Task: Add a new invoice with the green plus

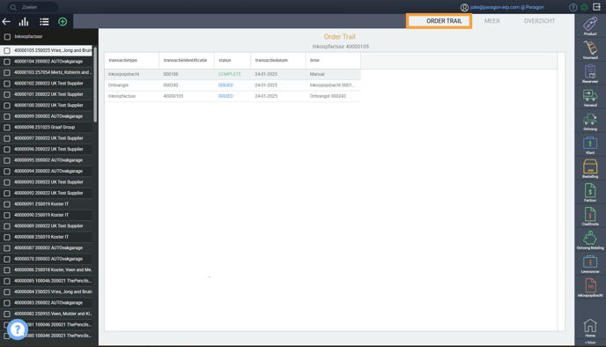Action: 63,22
